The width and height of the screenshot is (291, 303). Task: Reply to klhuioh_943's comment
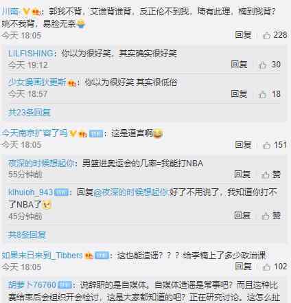click(242, 216)
